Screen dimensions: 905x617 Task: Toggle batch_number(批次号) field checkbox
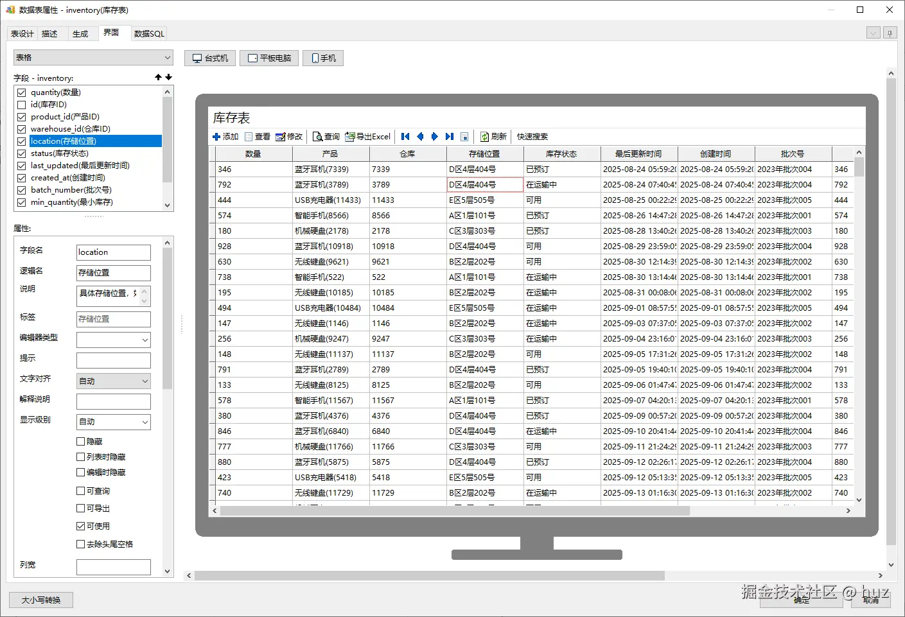pos(22,190)
